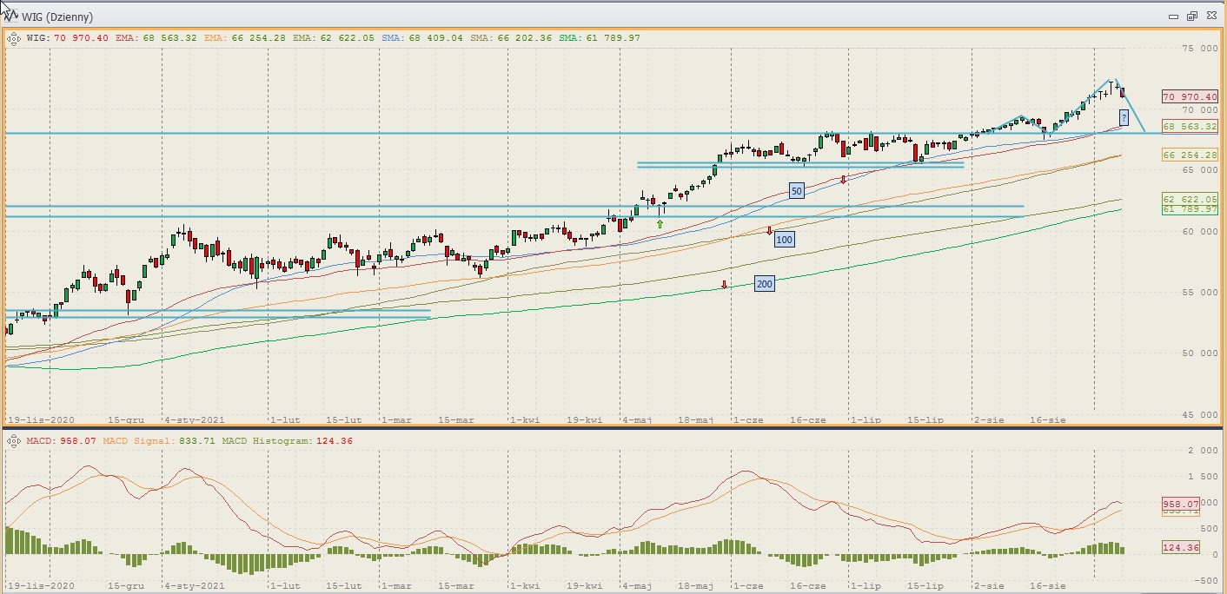Select the red down arrow beside the 50 label
The height and width of the screenshot is (594, 1227).
[843, 179]
